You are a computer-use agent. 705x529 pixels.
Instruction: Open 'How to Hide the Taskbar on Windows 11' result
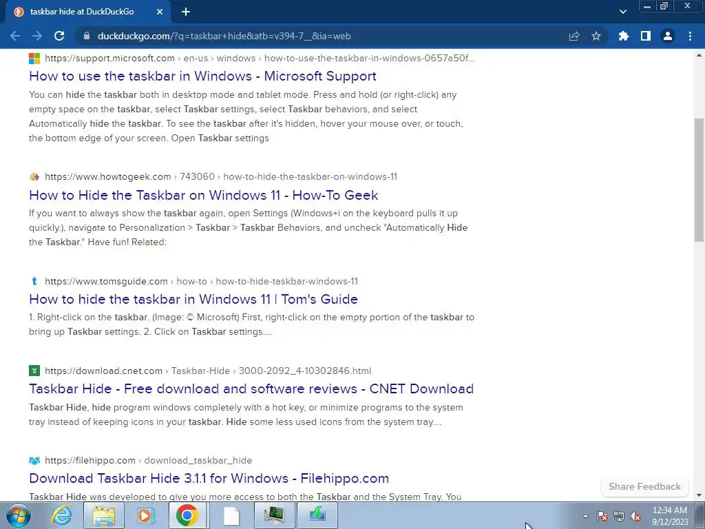(x=204, y=195)
